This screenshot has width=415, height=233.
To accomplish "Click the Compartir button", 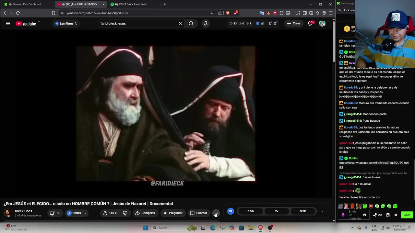I will click(x=145, y=213).
